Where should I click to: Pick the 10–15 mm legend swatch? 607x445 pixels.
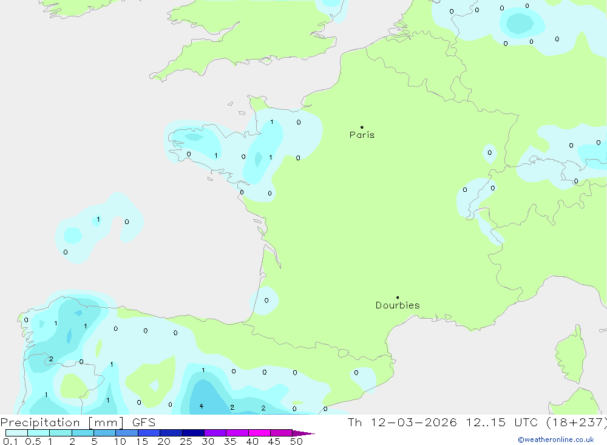[127, 433]
